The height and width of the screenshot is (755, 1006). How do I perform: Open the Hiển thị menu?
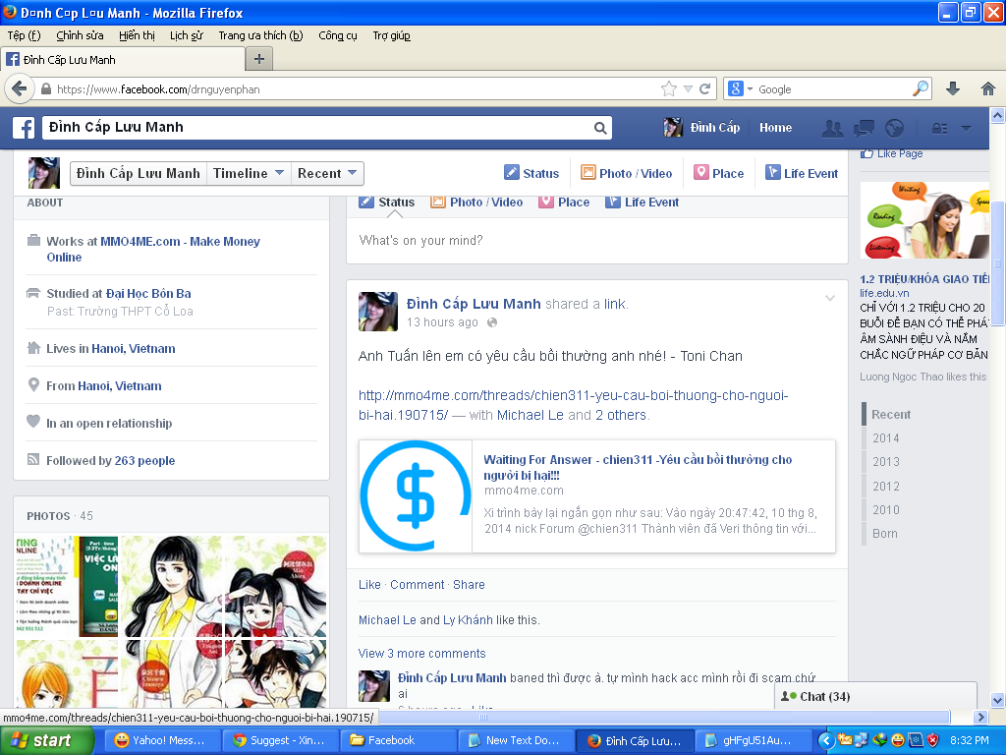pos(137,36)
